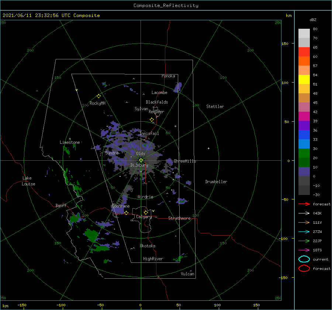
Task: Click the 65 dBZ red color swatch
Action: 304,52
